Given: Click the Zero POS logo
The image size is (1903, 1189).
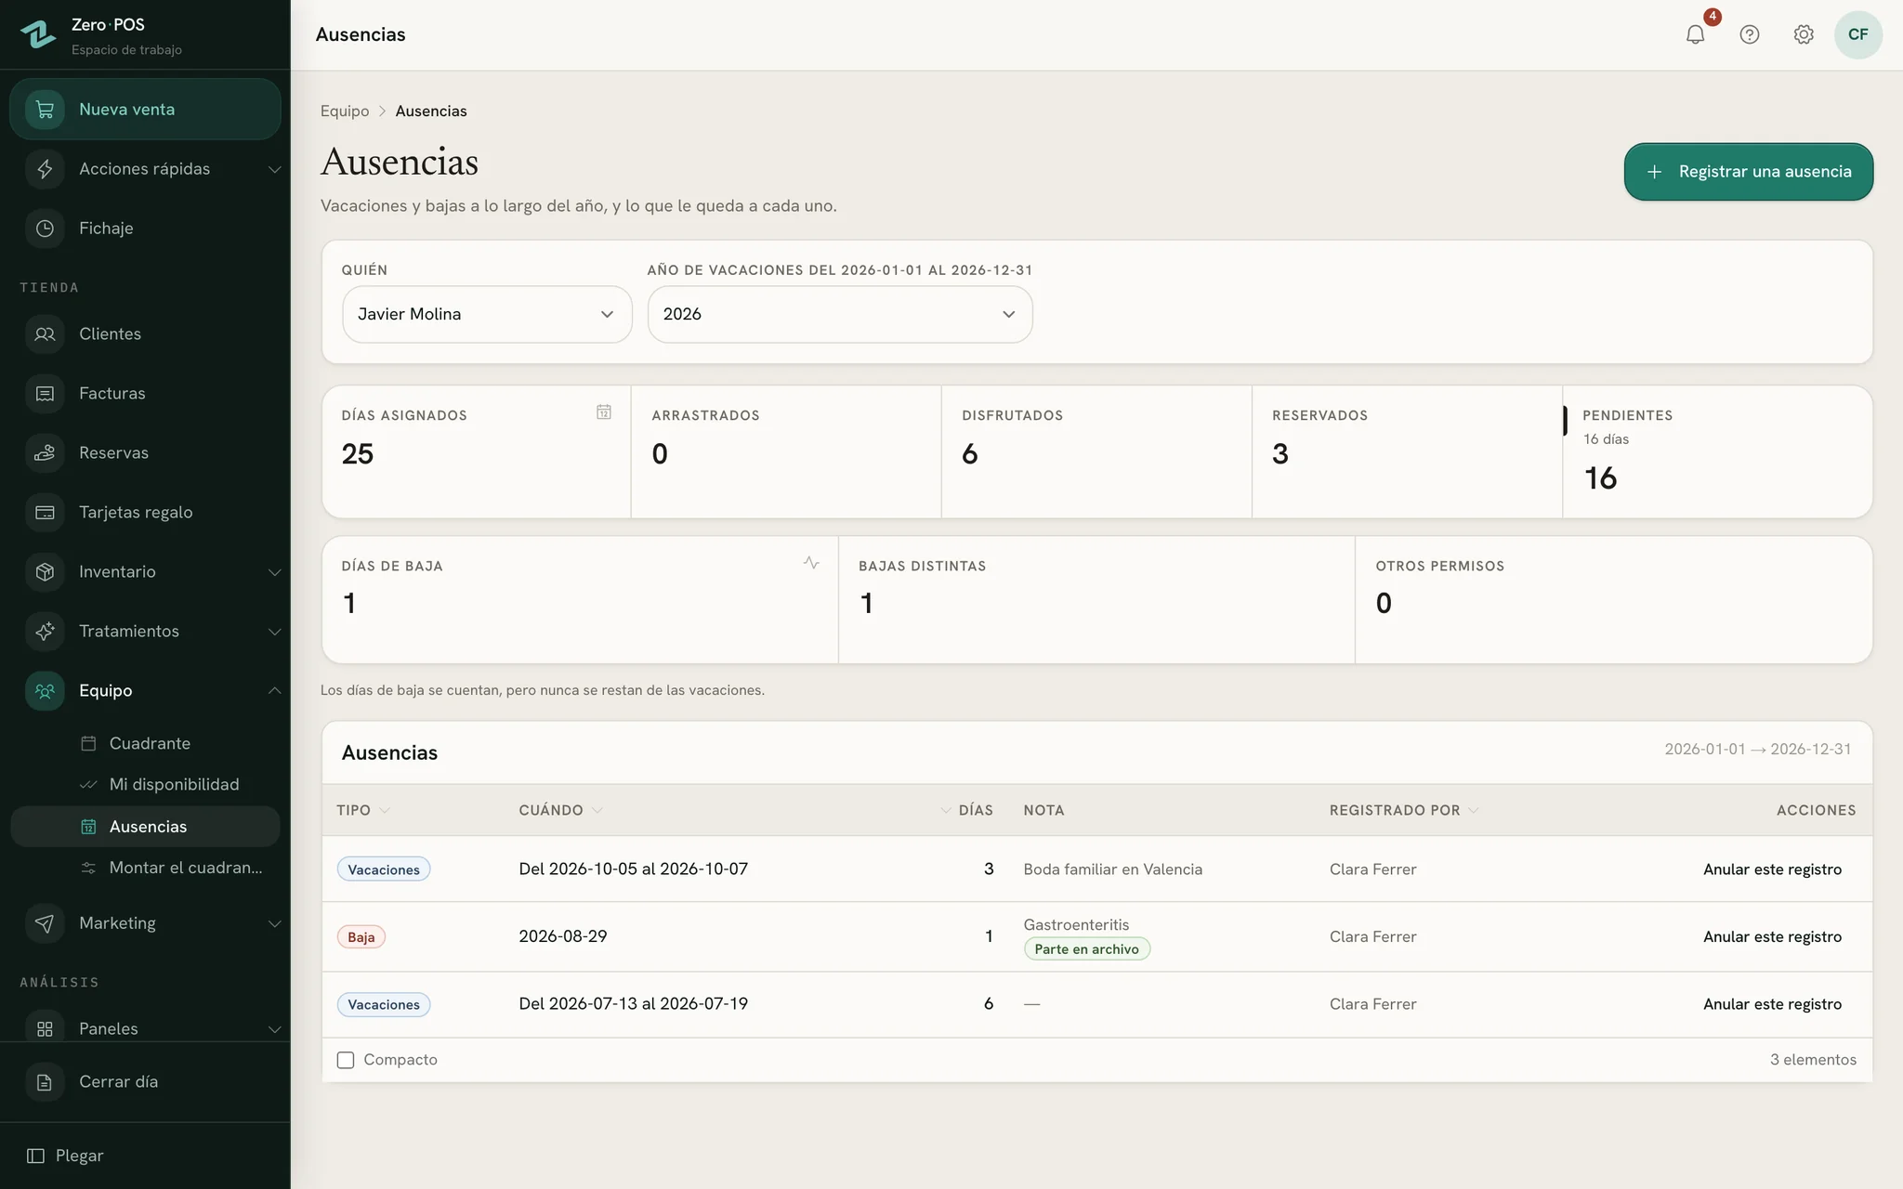Looking at the screenshot, I should [x=38, y=34].
